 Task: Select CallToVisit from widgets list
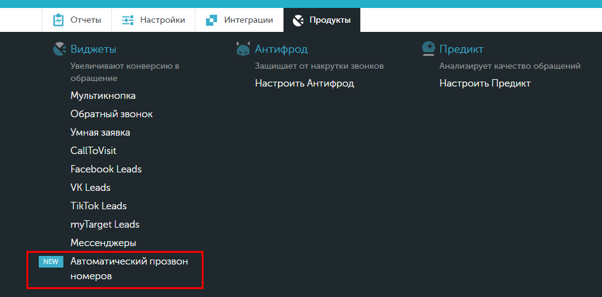click(93, 150)
